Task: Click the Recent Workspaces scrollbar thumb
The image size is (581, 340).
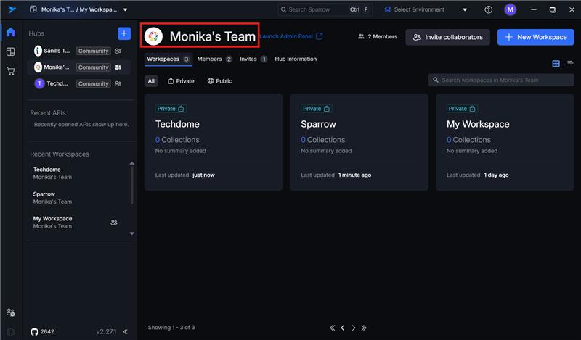Action: (x=131, y=185)
